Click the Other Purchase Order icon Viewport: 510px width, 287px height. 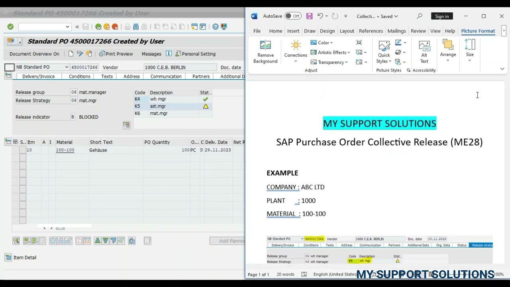coord(89,54)
